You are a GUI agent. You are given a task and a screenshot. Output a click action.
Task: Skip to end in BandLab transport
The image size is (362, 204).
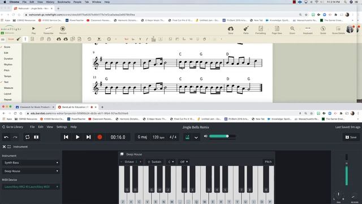[x=88, y=137]
